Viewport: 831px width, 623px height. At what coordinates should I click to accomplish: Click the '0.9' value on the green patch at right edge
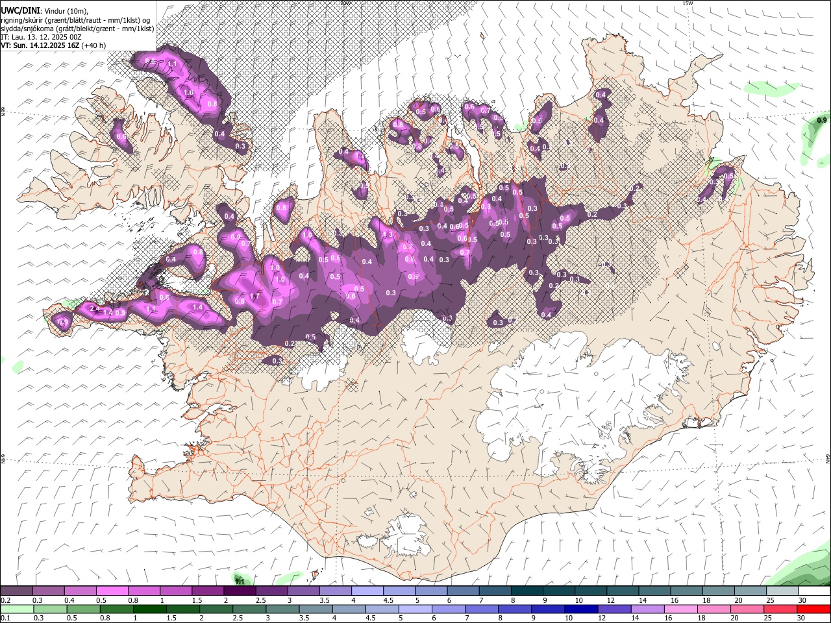[822, 121]
